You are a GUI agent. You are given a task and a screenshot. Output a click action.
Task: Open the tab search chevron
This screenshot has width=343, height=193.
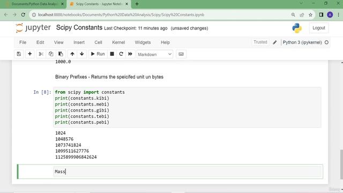[301, 3]
